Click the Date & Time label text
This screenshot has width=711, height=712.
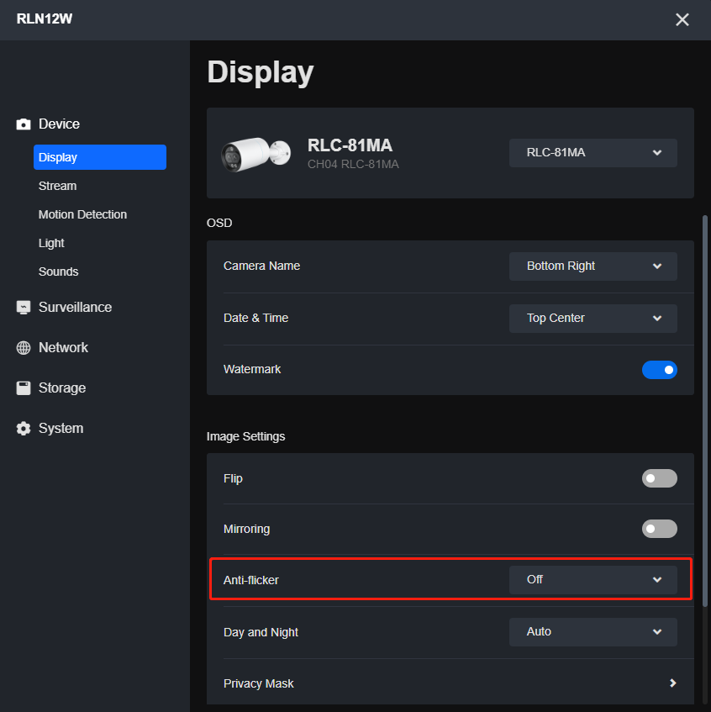tap(255, 319)
